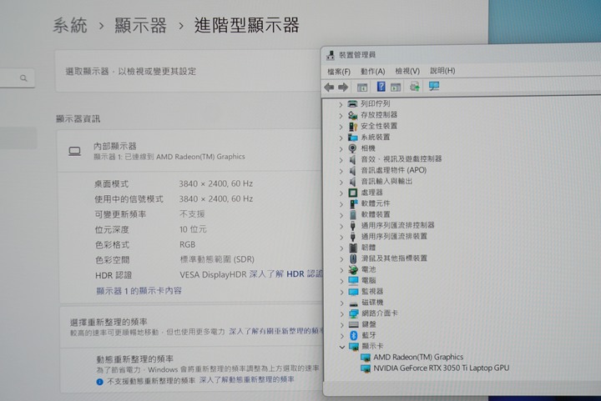Click the '10 位元' bit depth value

(x=193, y=229)
